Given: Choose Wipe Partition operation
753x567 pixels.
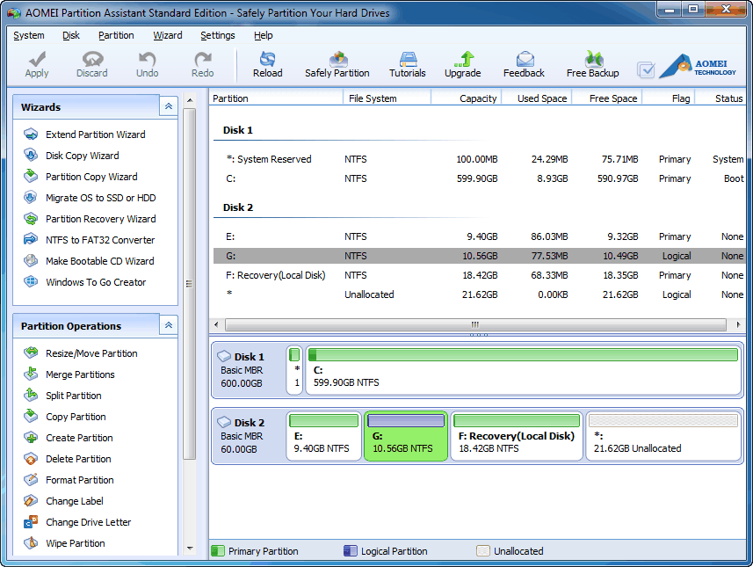Looking at the screenshot, I should (64, 543).
